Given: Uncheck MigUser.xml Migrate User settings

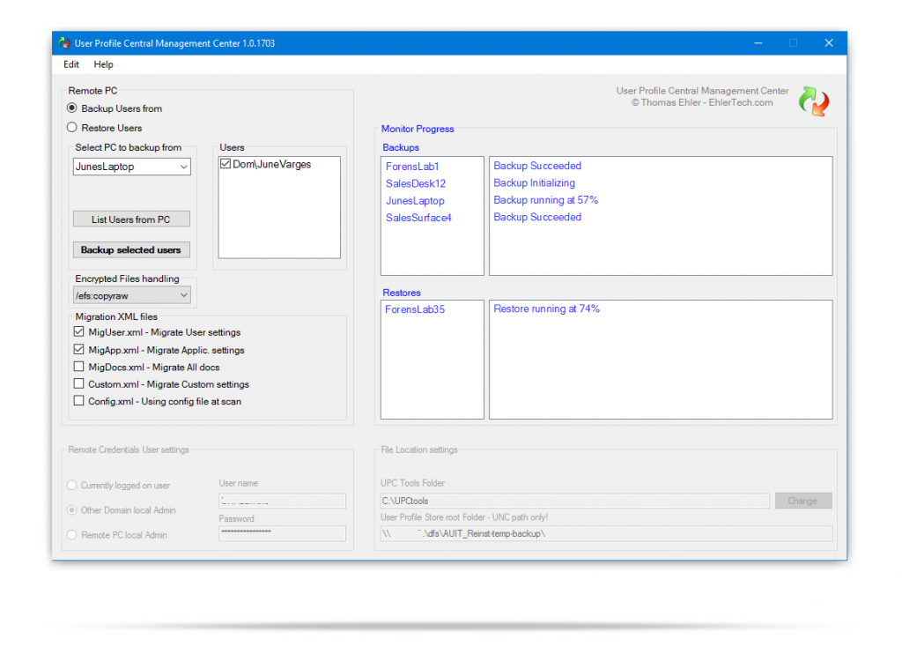Looking at the screenshot, I should pos(79,332).
